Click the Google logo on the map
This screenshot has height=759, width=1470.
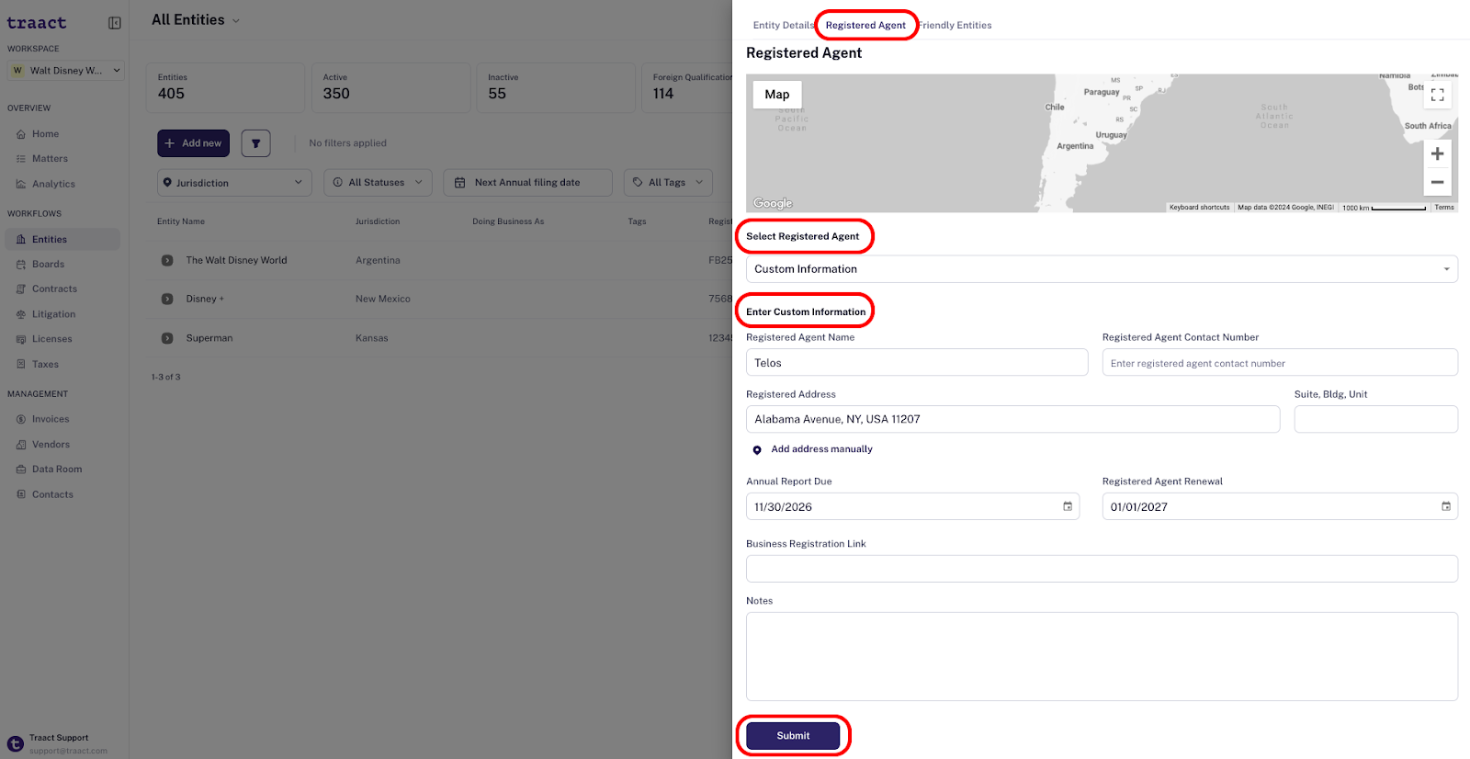click(x=773, y=203)
